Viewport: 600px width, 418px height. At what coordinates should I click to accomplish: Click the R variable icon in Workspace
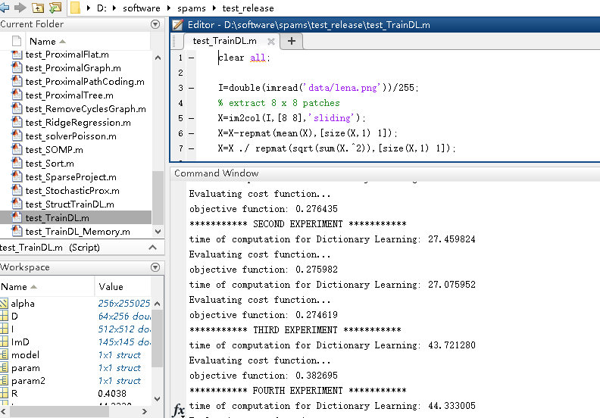tap(4, 393)
